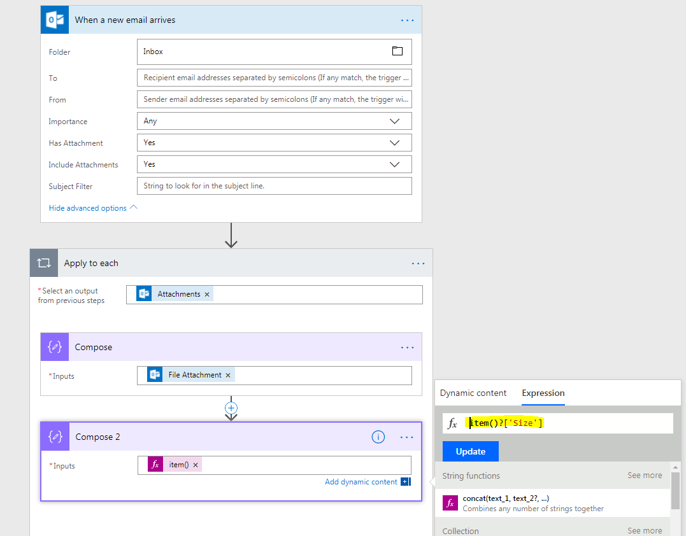Click the fx icon on the item() token
Image resolution: width=686 pixels, height=536 pixels.
pos(154,464)
